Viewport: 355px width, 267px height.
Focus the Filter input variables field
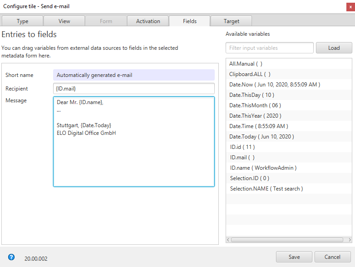coord(269,48)
